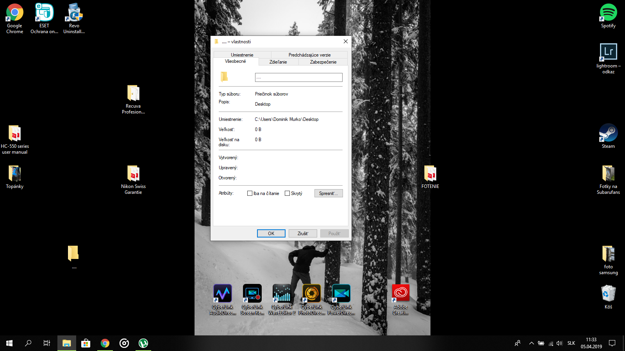
Task: Click the uTorrent icon in the taskbar
Action: coord(143,343)
